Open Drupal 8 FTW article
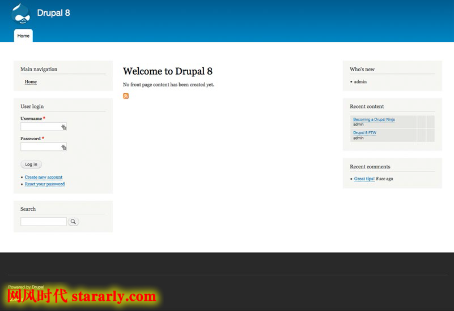 364,132
